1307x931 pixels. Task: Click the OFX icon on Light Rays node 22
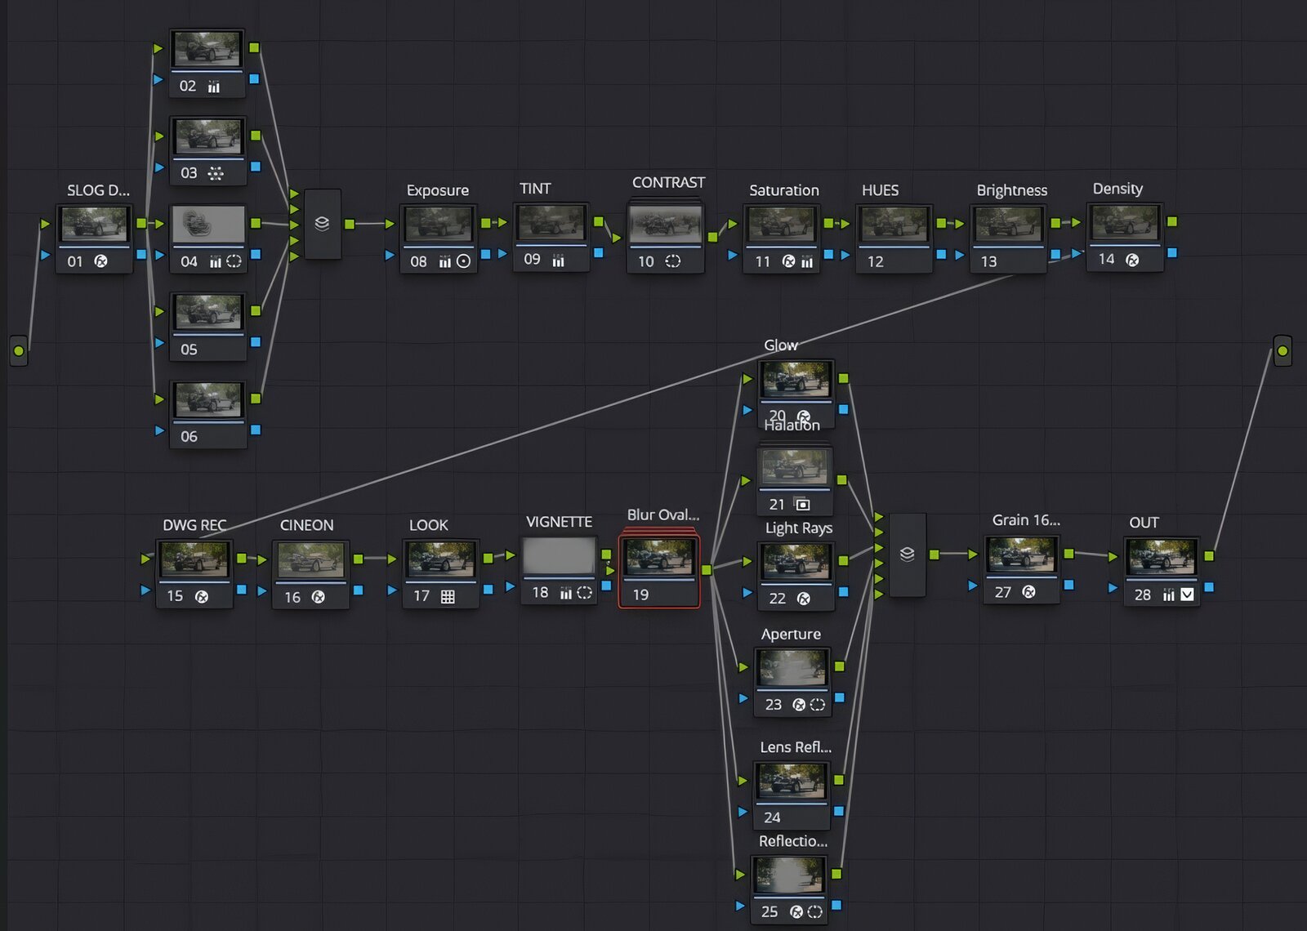click(x=804, y=599)
